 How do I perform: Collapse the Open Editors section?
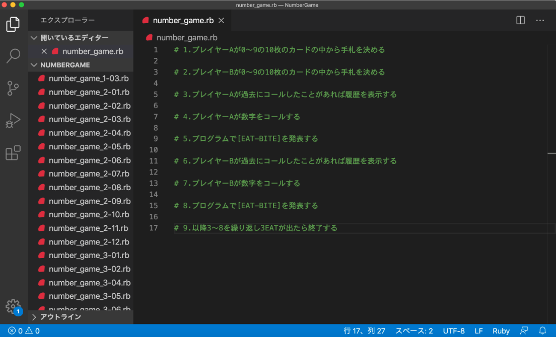[81, 38]
